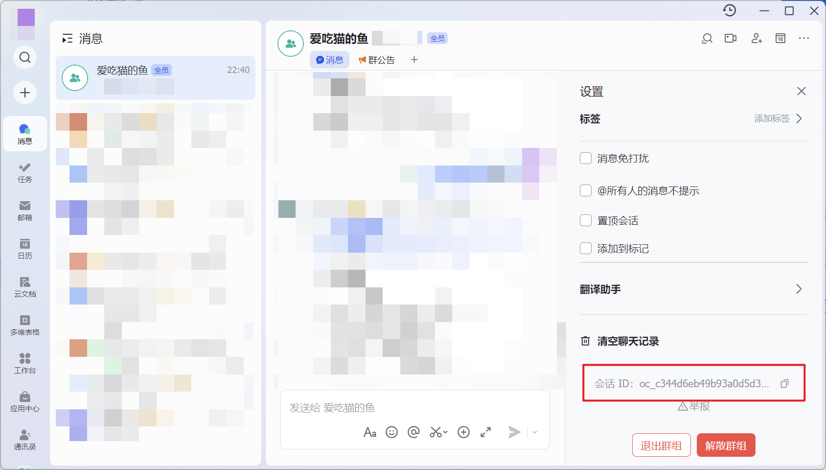Image resolution: width=826 pixels, height=470 pixels.
Task: Click the circled plus attachment icon
Action: click(463, 432)
